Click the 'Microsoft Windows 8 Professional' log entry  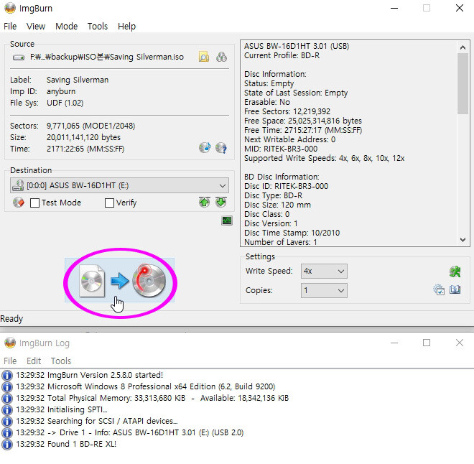(x=145, y=386)
